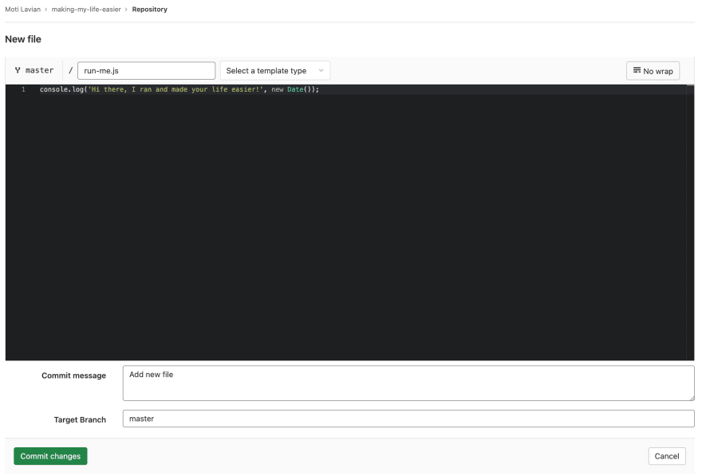
Task: Focus the Commit message text area
Action: tap(408, 383)
